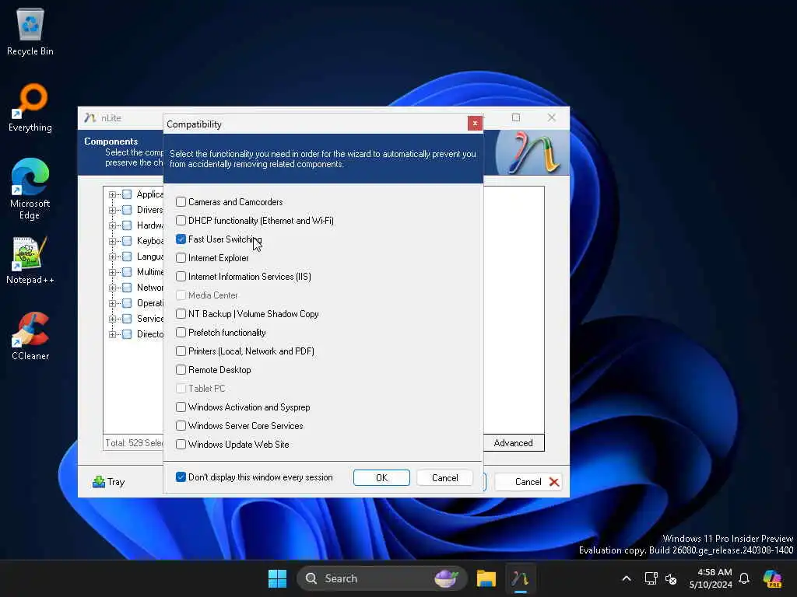Cancel the Compatibility dialog
Image resolution: width=797 pixels, height=597 pixels.
(x=444, y=478)
